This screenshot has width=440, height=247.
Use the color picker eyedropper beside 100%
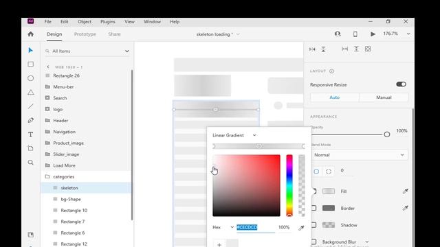(x=301, y=228)
